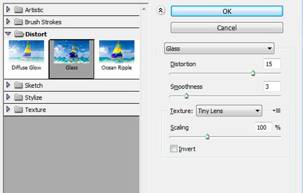Image resolution: width=303 pixels, height=193 pixels.
Task: Expand the Sketch folder arrow
Action: pos(8,85)
